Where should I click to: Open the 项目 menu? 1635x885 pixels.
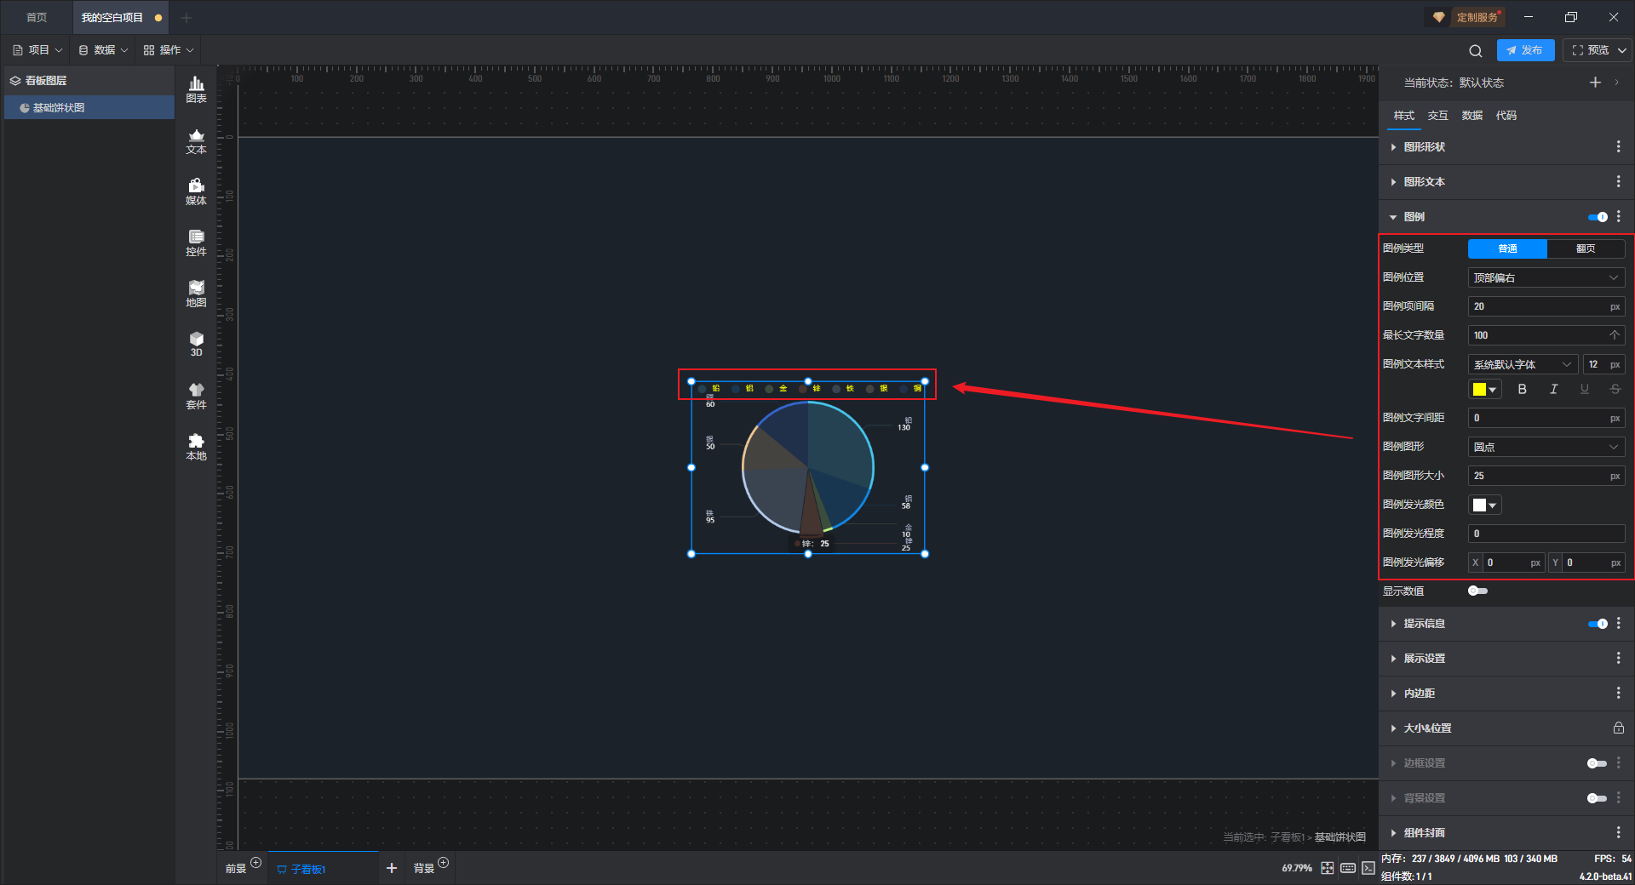(37, 50)
